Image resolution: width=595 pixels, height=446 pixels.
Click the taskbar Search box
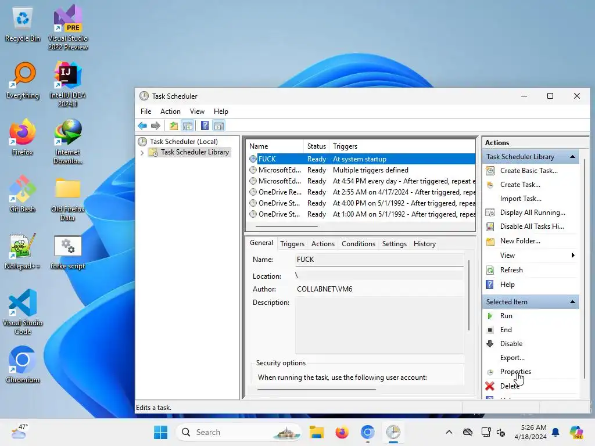click(x=238, y=432)
